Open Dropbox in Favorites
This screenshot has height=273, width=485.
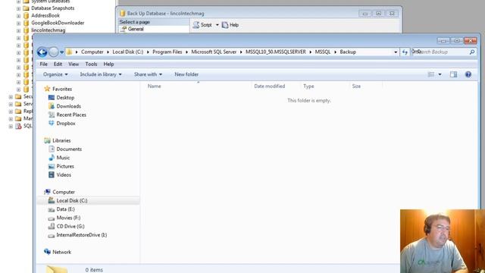pyautogui.click(x=66, y=123)
